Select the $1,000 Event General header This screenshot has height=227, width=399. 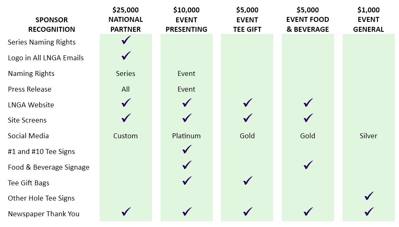pos(368,19)
